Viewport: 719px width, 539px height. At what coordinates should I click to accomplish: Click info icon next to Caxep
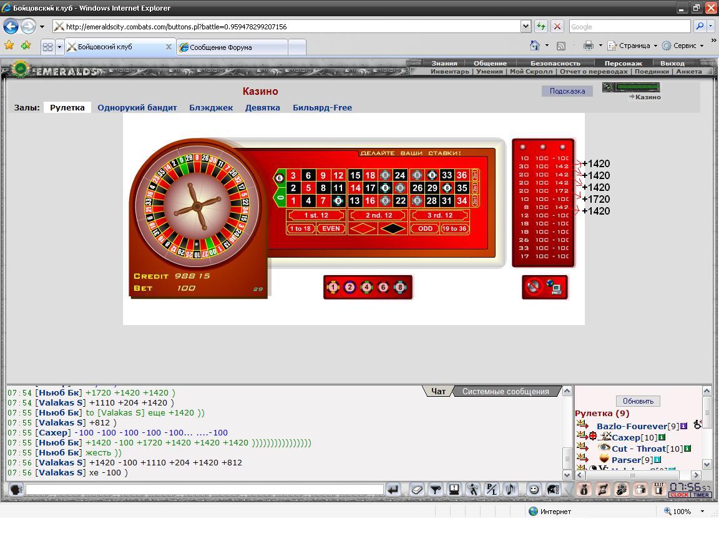tap(662, 438)
